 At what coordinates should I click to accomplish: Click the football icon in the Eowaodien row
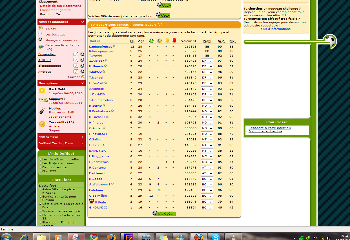click(x=82, y=54)
